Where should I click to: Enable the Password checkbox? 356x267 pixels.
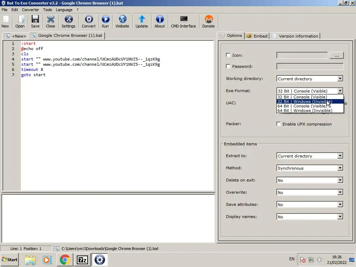pos(228,66)
